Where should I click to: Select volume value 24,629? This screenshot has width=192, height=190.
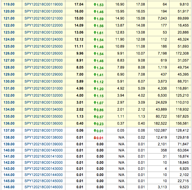[161, 102]
